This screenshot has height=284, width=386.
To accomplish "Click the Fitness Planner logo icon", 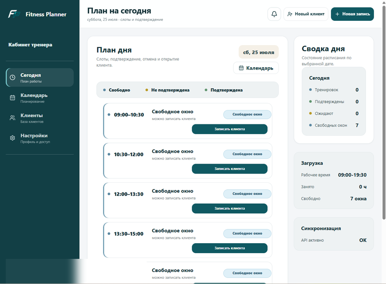I will pos(14,14).
